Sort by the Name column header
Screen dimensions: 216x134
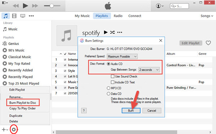click(x=72, y=54)
